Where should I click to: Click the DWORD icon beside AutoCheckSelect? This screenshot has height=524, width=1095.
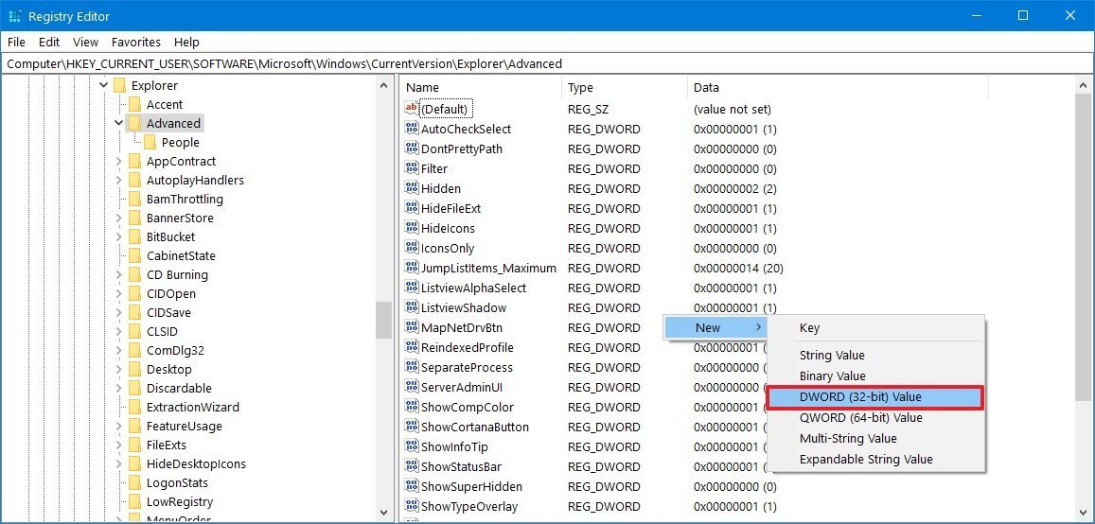pyautogui.click(x=411, y=129)
